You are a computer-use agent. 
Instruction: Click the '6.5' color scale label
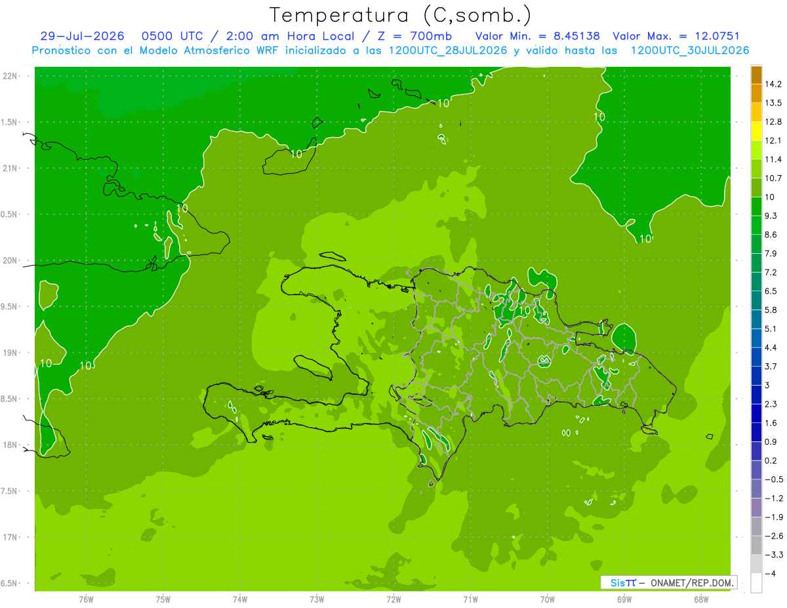coord(771,291)
